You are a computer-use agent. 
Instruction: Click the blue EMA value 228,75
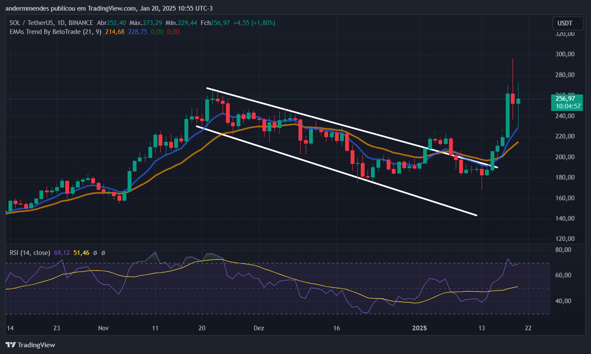pos(137,31)
